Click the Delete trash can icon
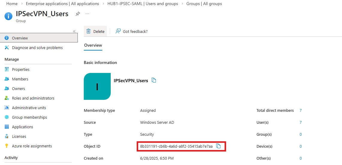Viewport: 342px width, 165px height. [88, 31]
